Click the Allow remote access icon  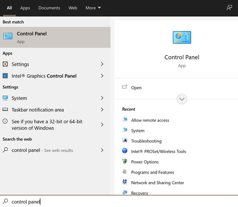[125, 120]
